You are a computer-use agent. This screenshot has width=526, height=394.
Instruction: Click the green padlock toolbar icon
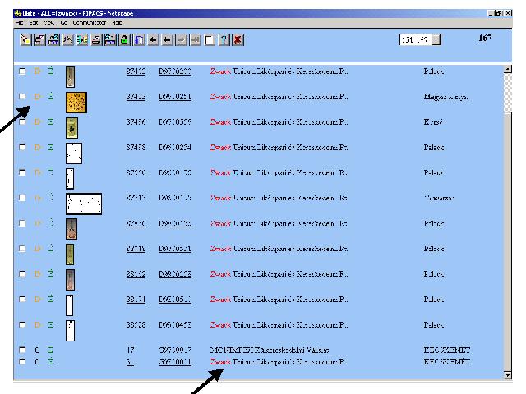[x=125, y=40]
